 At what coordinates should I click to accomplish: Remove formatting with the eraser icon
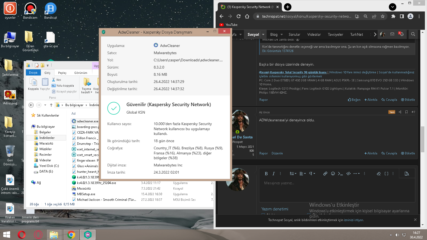tap(379, 174)
